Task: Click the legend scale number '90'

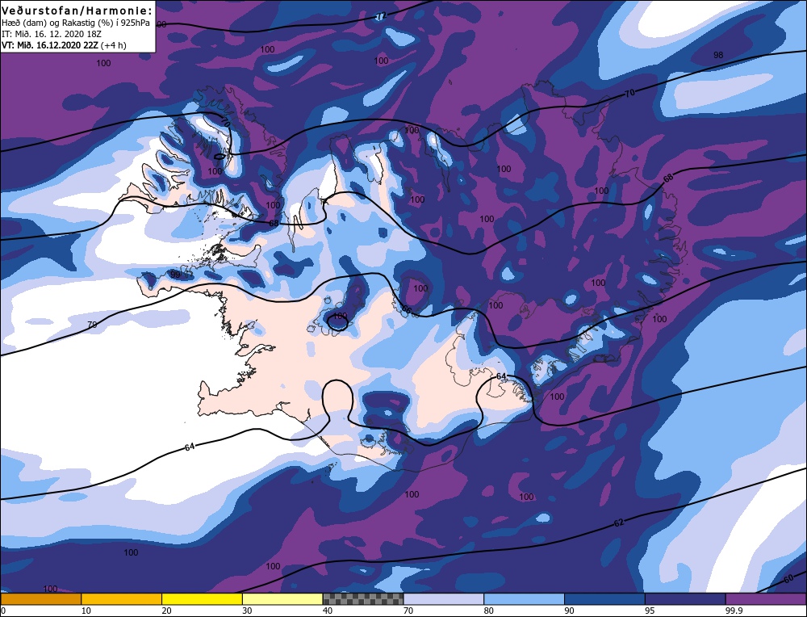Action: [569, 611]
